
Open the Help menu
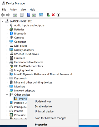[x=32, y=9]
